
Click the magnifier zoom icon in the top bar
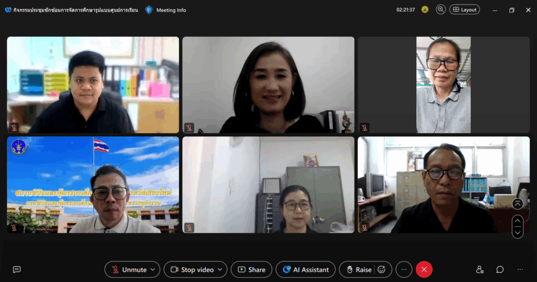[441, 9]
